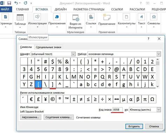Image resolution: width=166 pixels, height=133 pixels.
Task: Click the help question mark in Symbol dialog
Action: (x=148, y=39)
